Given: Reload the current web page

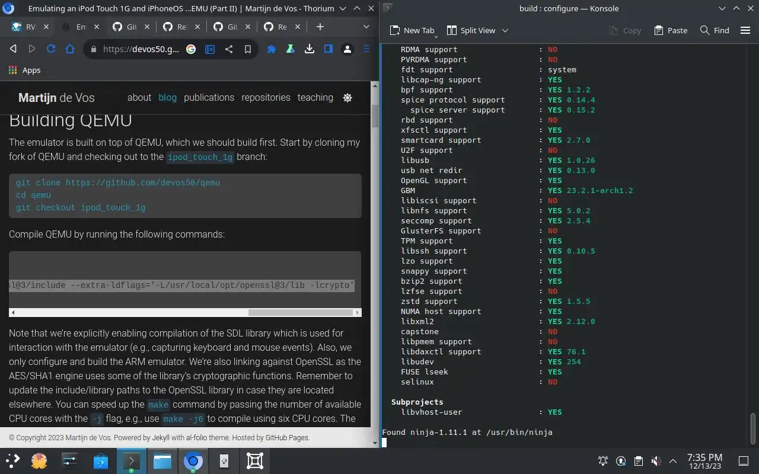Looking at the screenshot, I should [x=51, y=49].
